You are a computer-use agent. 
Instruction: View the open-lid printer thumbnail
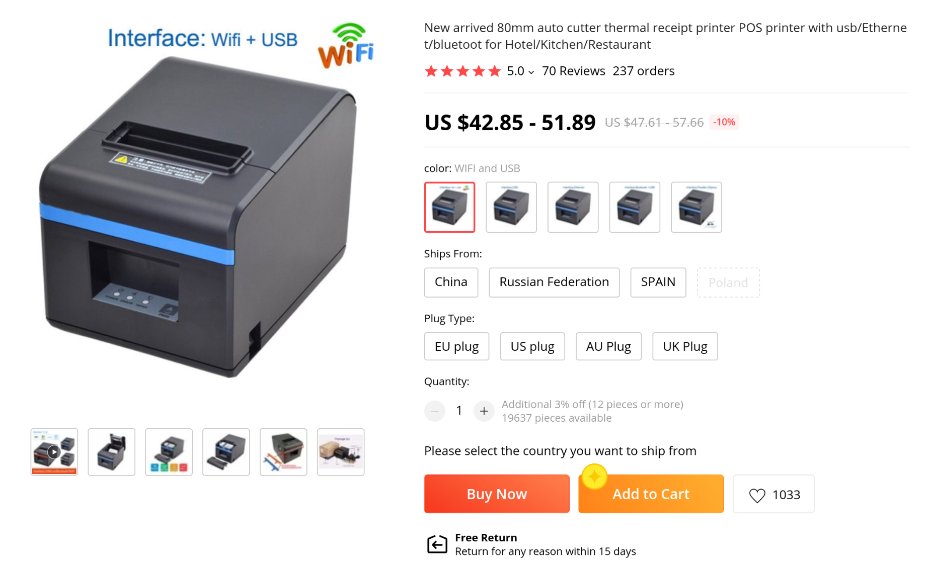[112, 452]
